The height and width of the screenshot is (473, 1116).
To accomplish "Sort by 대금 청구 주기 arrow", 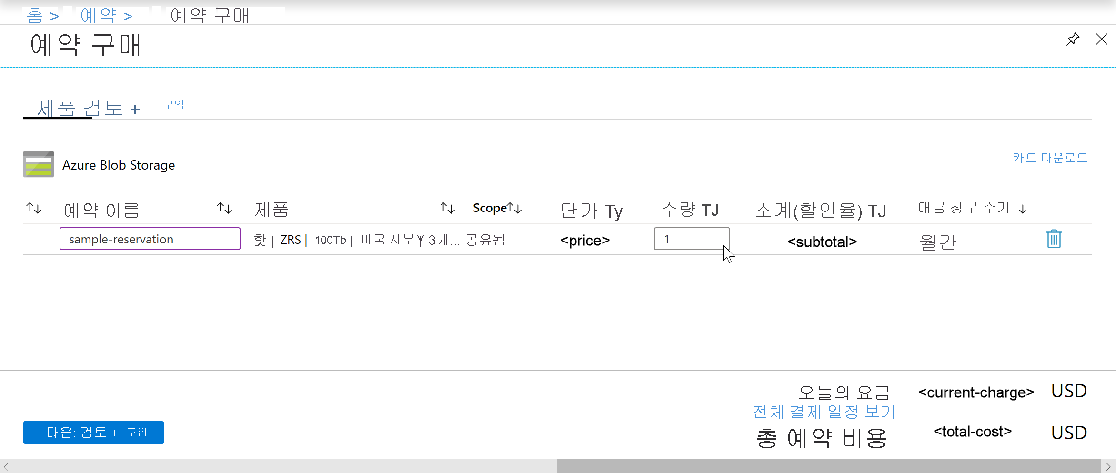I will 1023,209.
